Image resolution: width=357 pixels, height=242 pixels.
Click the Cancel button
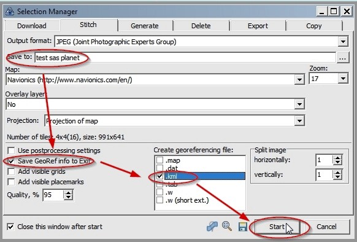point(326,227)
